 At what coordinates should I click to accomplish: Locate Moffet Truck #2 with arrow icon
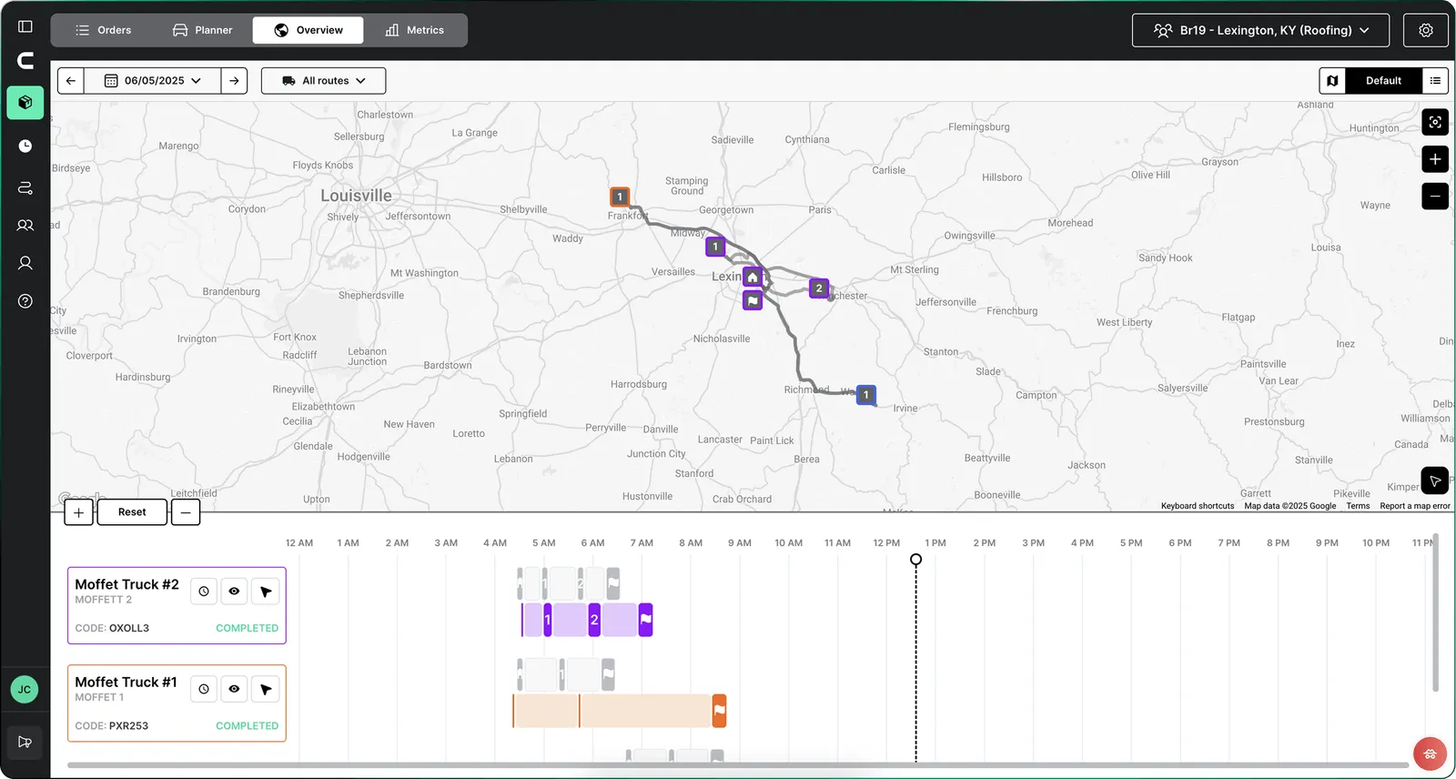coord(266,592)
